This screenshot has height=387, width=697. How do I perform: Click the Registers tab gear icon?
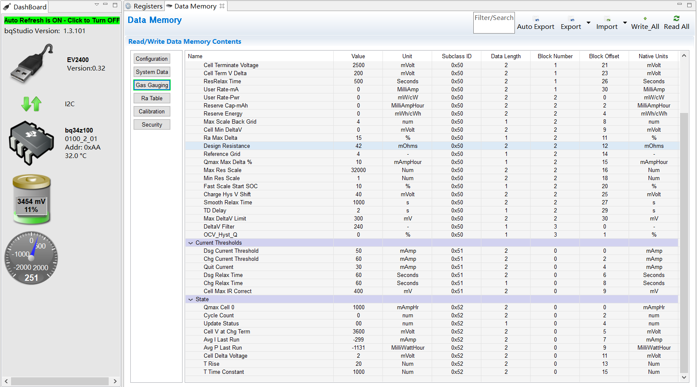coord(128,6)
